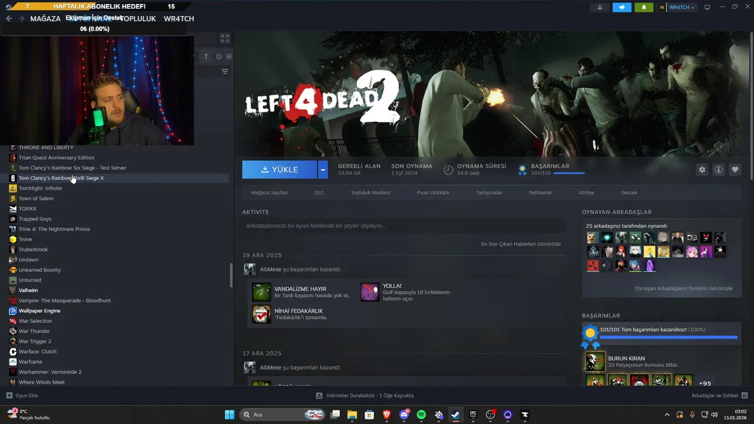
Task: Show the +95 more achievements
Action: coord(705,383)
